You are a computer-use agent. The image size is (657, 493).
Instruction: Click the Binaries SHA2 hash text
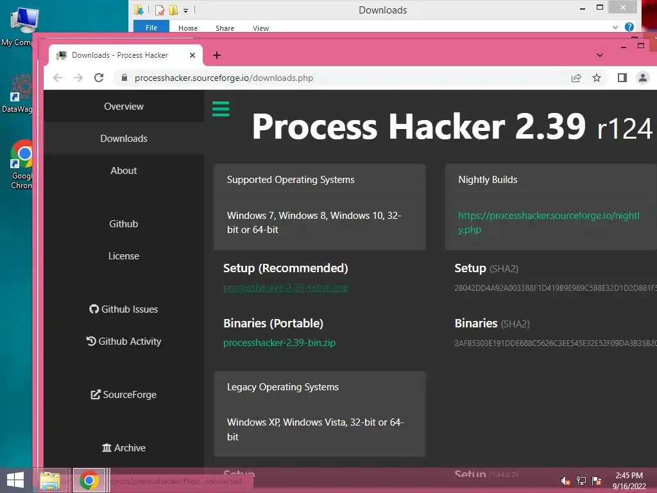click(x=556, y=343)
